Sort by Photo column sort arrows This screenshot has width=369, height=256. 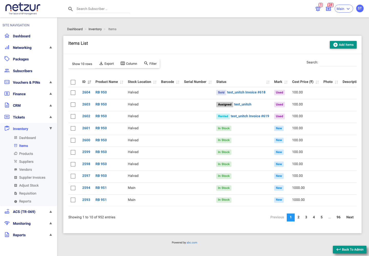[x=336, y=82]
